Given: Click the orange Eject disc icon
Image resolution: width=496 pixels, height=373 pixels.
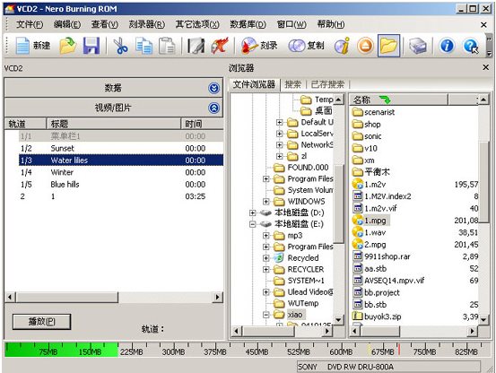Looking at the screenshot, I should click(365, 46).
